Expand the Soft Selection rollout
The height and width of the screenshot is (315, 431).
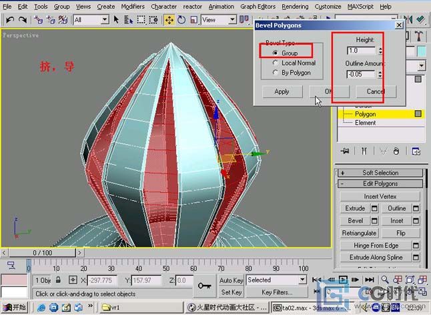[x=380, y=173]
